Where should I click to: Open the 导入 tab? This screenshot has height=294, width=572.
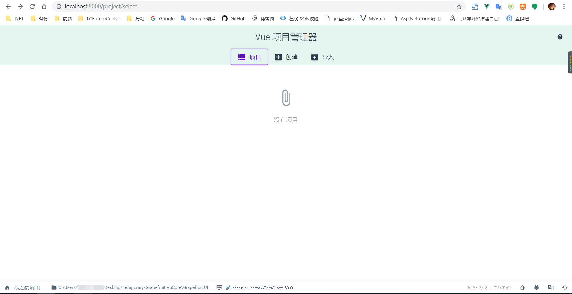click(322, 57)
